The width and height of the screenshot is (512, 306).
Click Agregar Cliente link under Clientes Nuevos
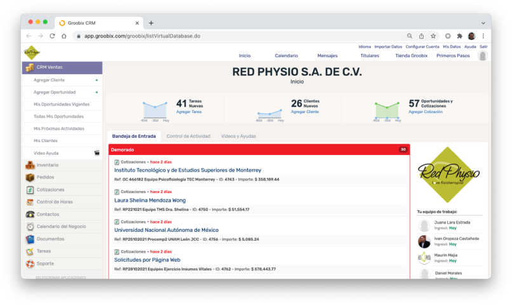(305, 112)
